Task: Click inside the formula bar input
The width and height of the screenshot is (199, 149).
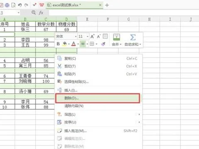Action: click(x=124, y=13)
